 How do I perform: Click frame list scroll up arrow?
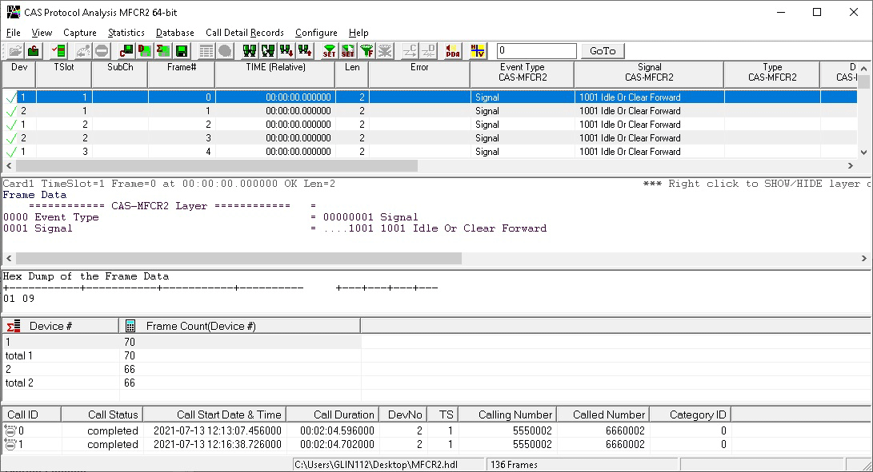[x=863, y=69]
